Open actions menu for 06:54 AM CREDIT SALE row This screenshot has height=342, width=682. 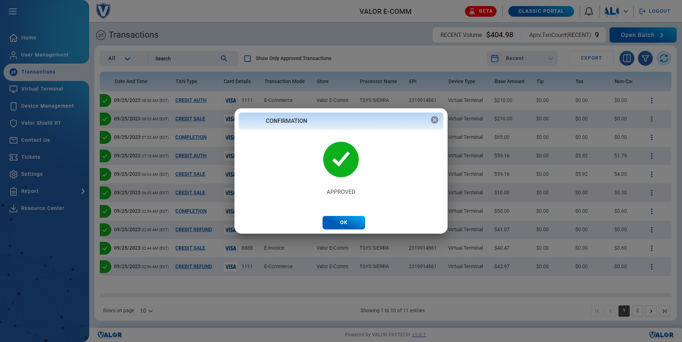coord(652,174)
